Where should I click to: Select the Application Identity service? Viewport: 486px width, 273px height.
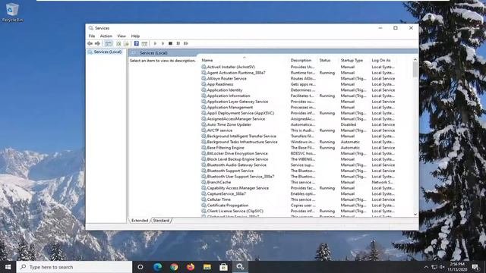point(225,90)
